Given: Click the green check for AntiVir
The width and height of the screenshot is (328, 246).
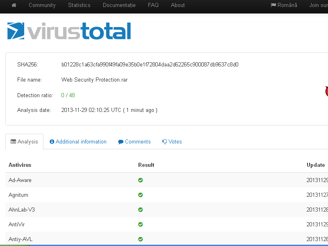Looking at the screenshot, I should [140, 224].
